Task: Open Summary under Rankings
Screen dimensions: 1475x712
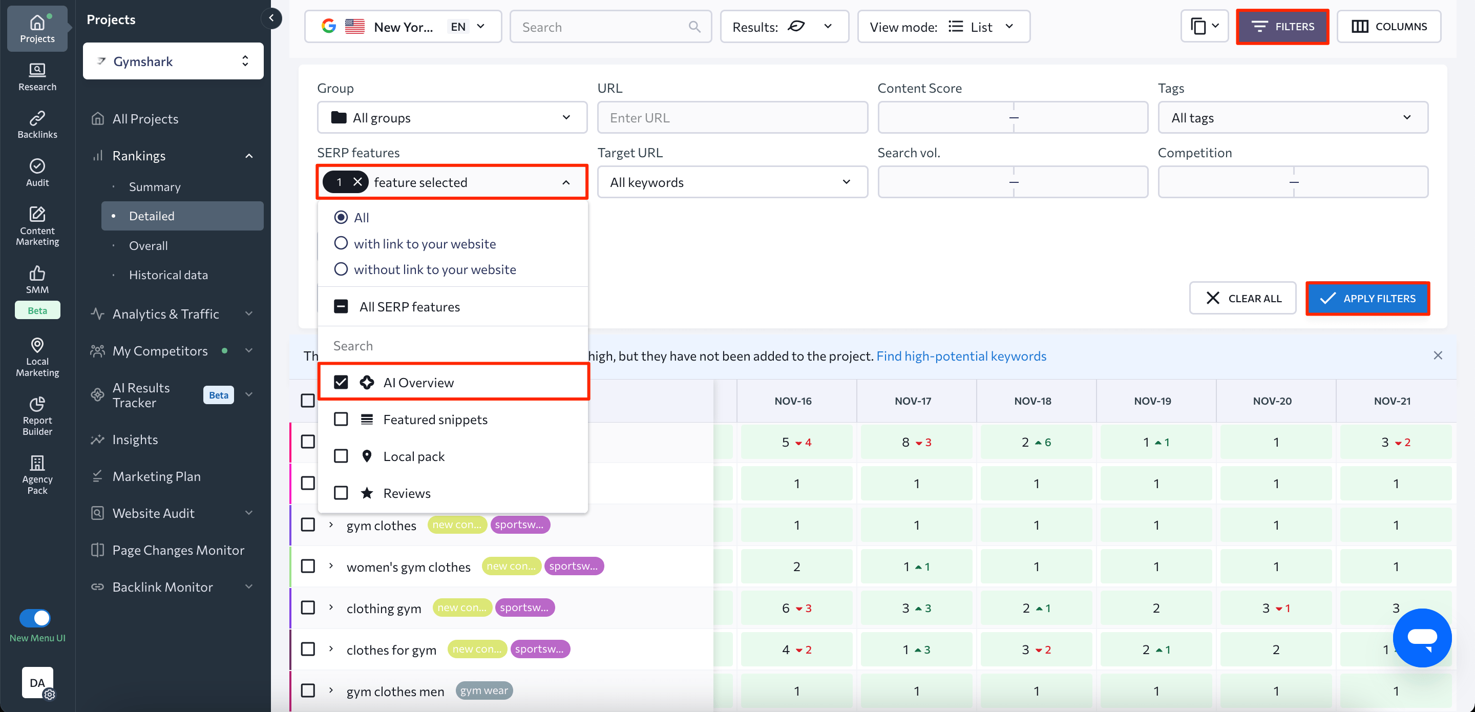Action: (155, 187)
